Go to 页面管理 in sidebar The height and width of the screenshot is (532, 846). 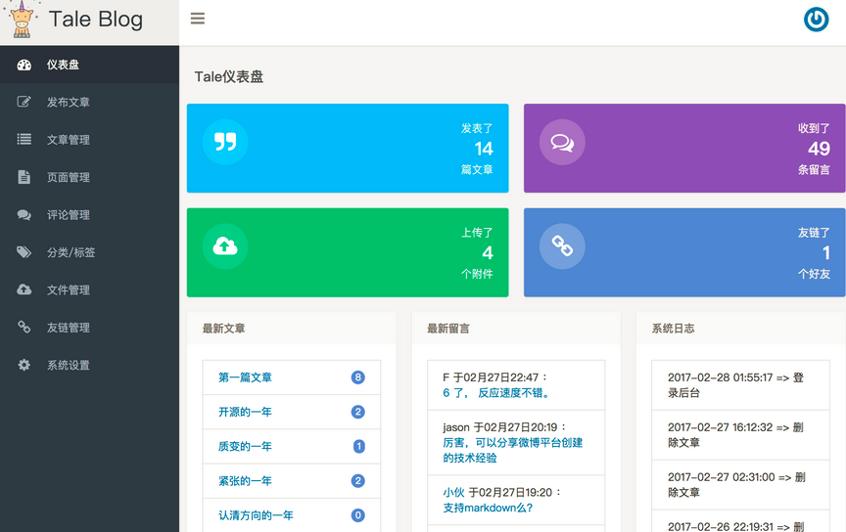coord(89,177)
